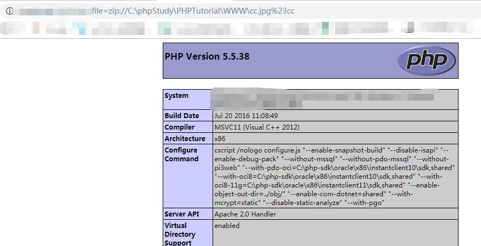Click the site info icon in address bar
Screen dimensions: 481x246
(x=10, y=11)
